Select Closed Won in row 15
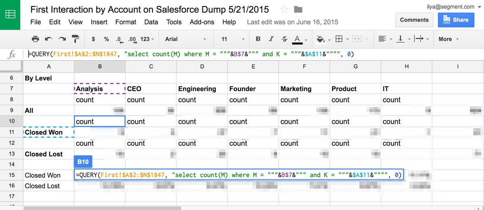The width and height of the screenshot is (484, 210). 48,175
